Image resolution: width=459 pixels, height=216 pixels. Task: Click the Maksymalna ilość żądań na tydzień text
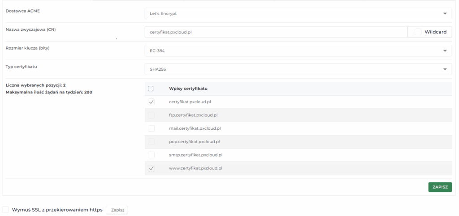(49, 92)
